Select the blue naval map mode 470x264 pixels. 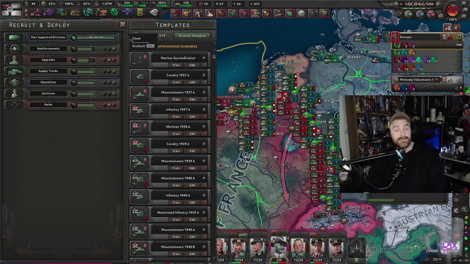pos(420,15)
